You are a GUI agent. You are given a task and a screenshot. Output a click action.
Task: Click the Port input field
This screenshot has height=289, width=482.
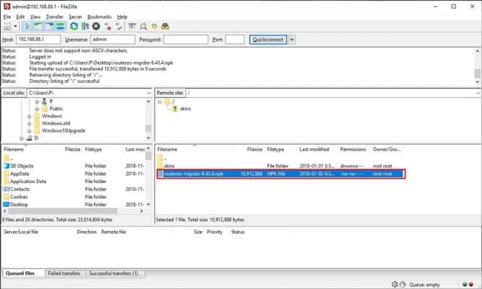pyautogui.click(x=235, y=39)
